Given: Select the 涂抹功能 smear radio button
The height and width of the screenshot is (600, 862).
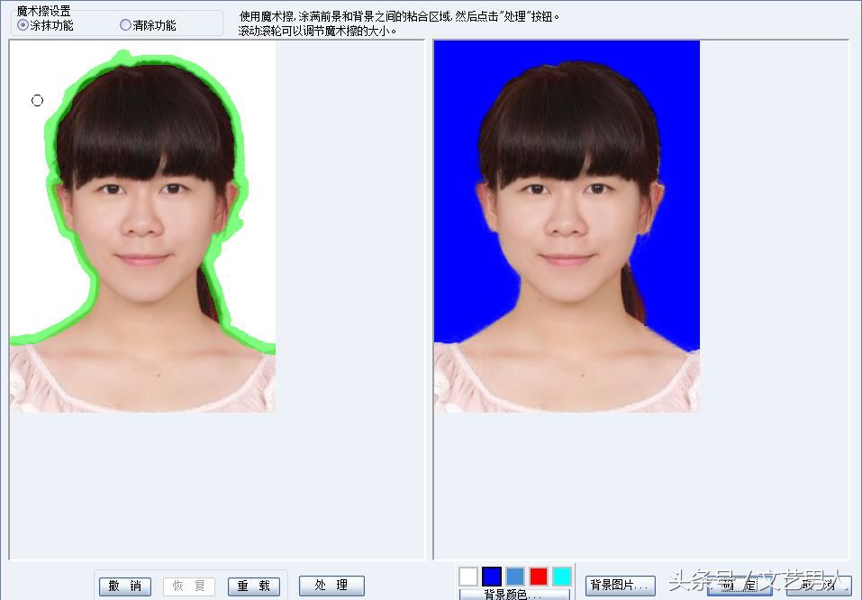Looking at the screenshot, I should (x=23, y=25).
